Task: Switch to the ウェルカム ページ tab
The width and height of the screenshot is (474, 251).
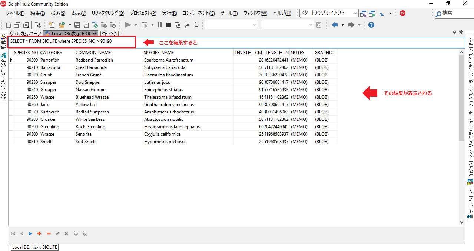Action: 26,33
